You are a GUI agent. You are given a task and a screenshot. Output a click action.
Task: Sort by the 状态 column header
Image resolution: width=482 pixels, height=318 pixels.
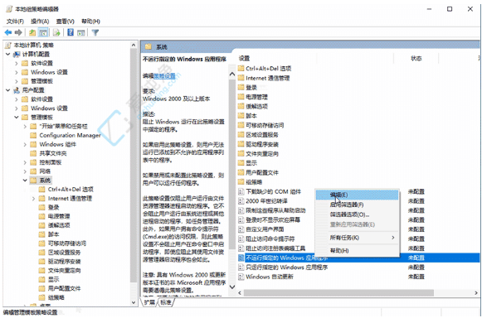[x=416, y=58]
